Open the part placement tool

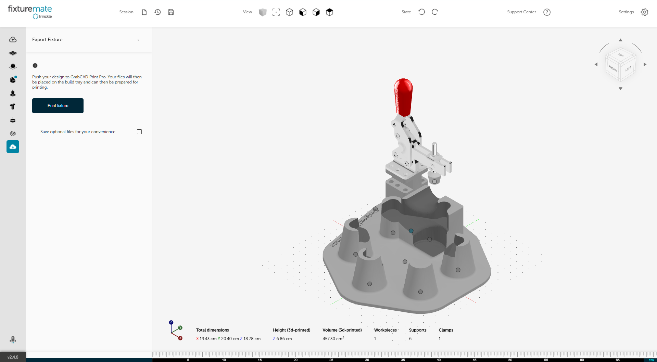[13, 66]
